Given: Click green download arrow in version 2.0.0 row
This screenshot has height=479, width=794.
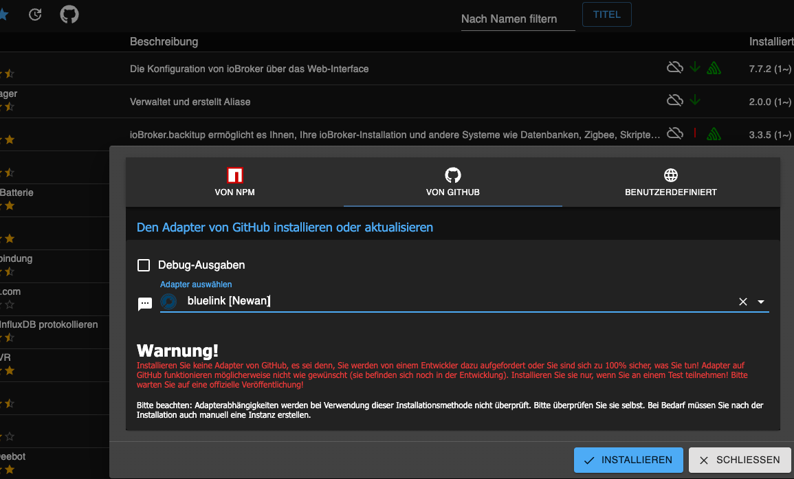Looking at the screenshot, I should tap(695, 100).
